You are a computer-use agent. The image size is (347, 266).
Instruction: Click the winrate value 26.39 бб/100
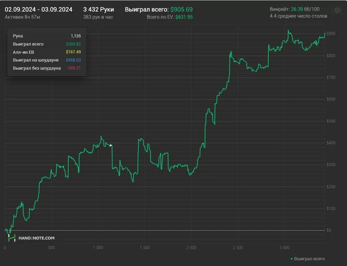pos(305,9)
